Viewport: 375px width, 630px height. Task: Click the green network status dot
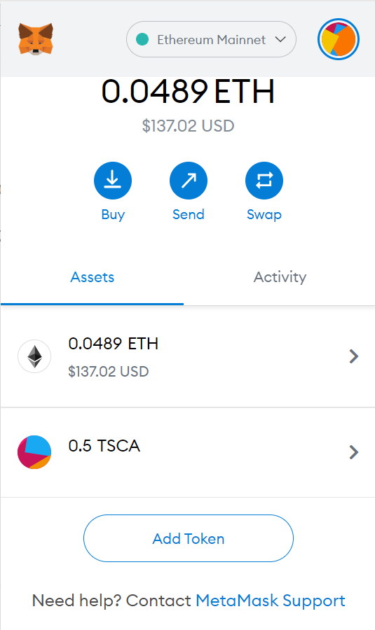(142, 39)
